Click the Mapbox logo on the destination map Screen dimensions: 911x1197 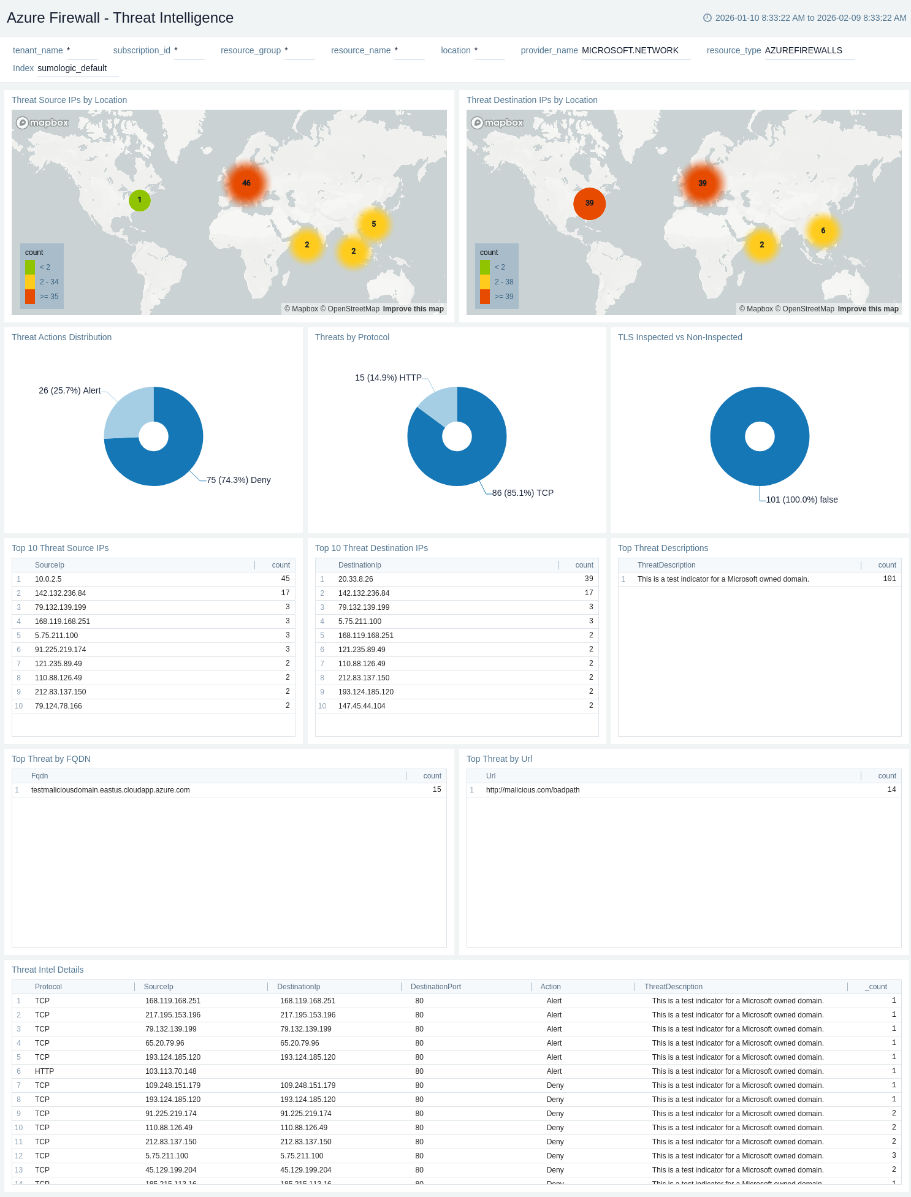[497, 123]
